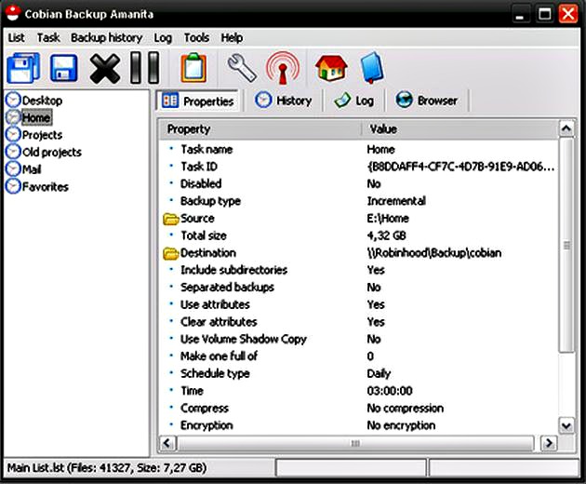This screenshot has height=484, width=586.
Task: Open the Tools menu
Action: (x=196, y=38)
